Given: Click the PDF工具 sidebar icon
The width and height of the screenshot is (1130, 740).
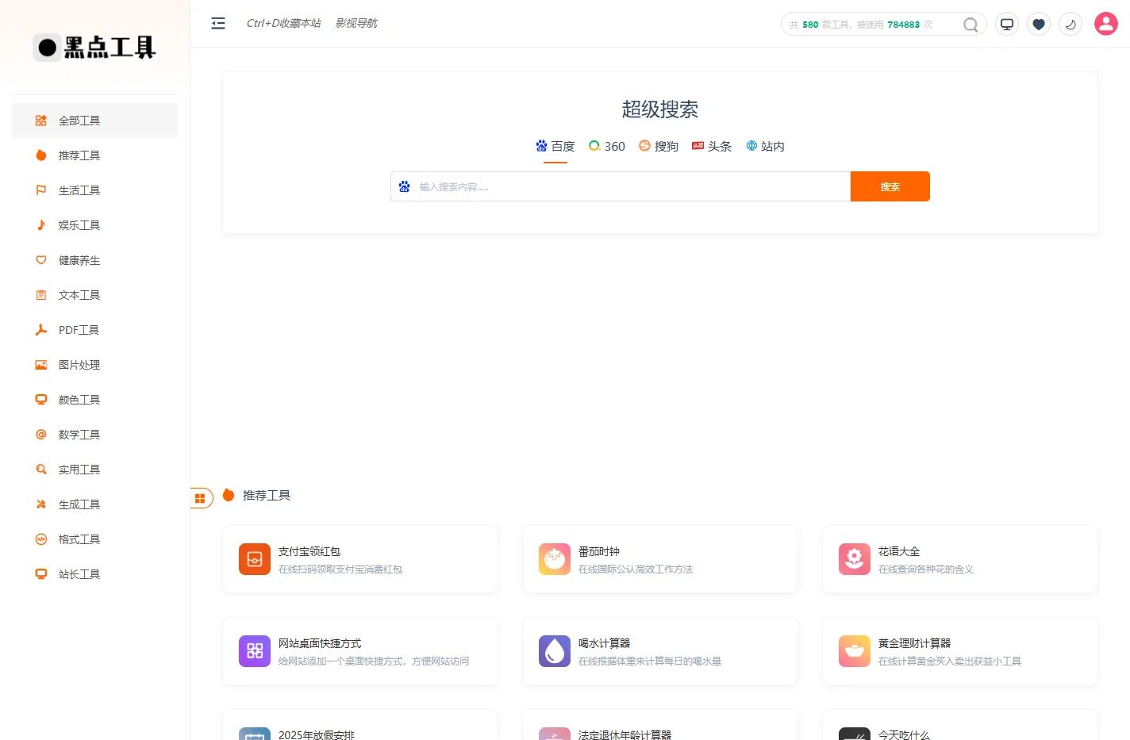Looking at the screenshot, I should tap(41, 330).
